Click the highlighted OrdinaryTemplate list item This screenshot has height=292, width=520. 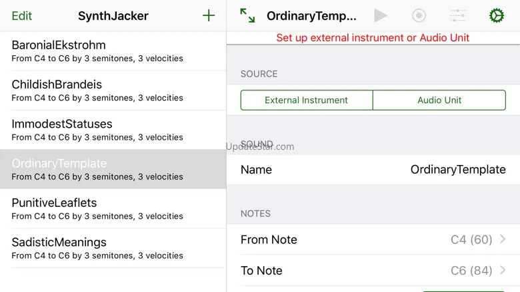113,170
